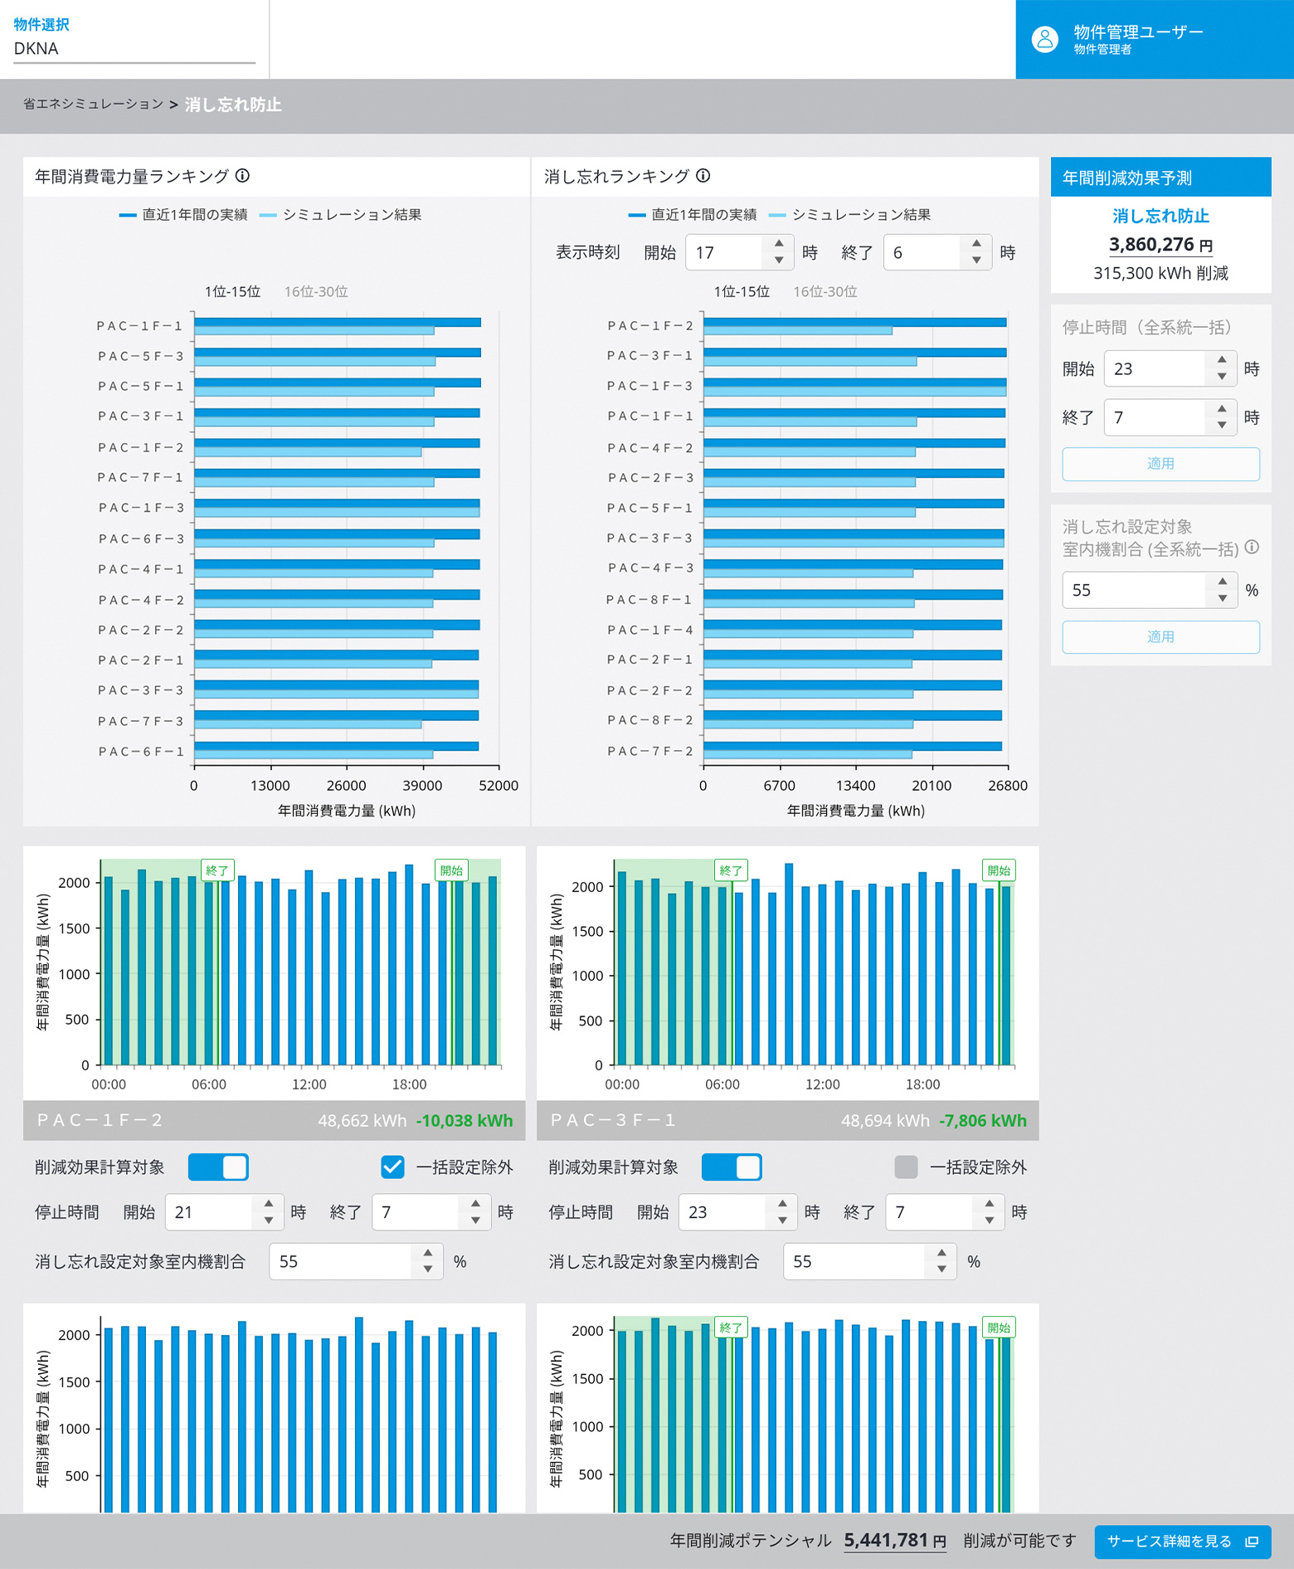Increase 全系統一括 停止時間 開始 value with up arrow
1294x1569 pixels.
pyautogui.click(x=1221, y=360)
